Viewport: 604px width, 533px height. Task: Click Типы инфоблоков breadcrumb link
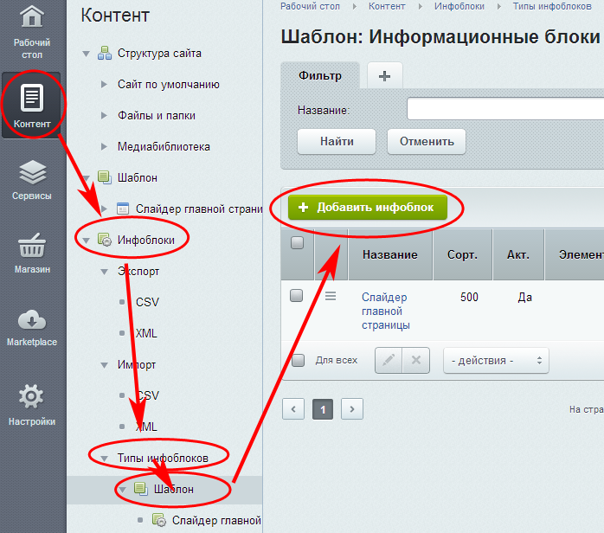click(x=552, y=6)
